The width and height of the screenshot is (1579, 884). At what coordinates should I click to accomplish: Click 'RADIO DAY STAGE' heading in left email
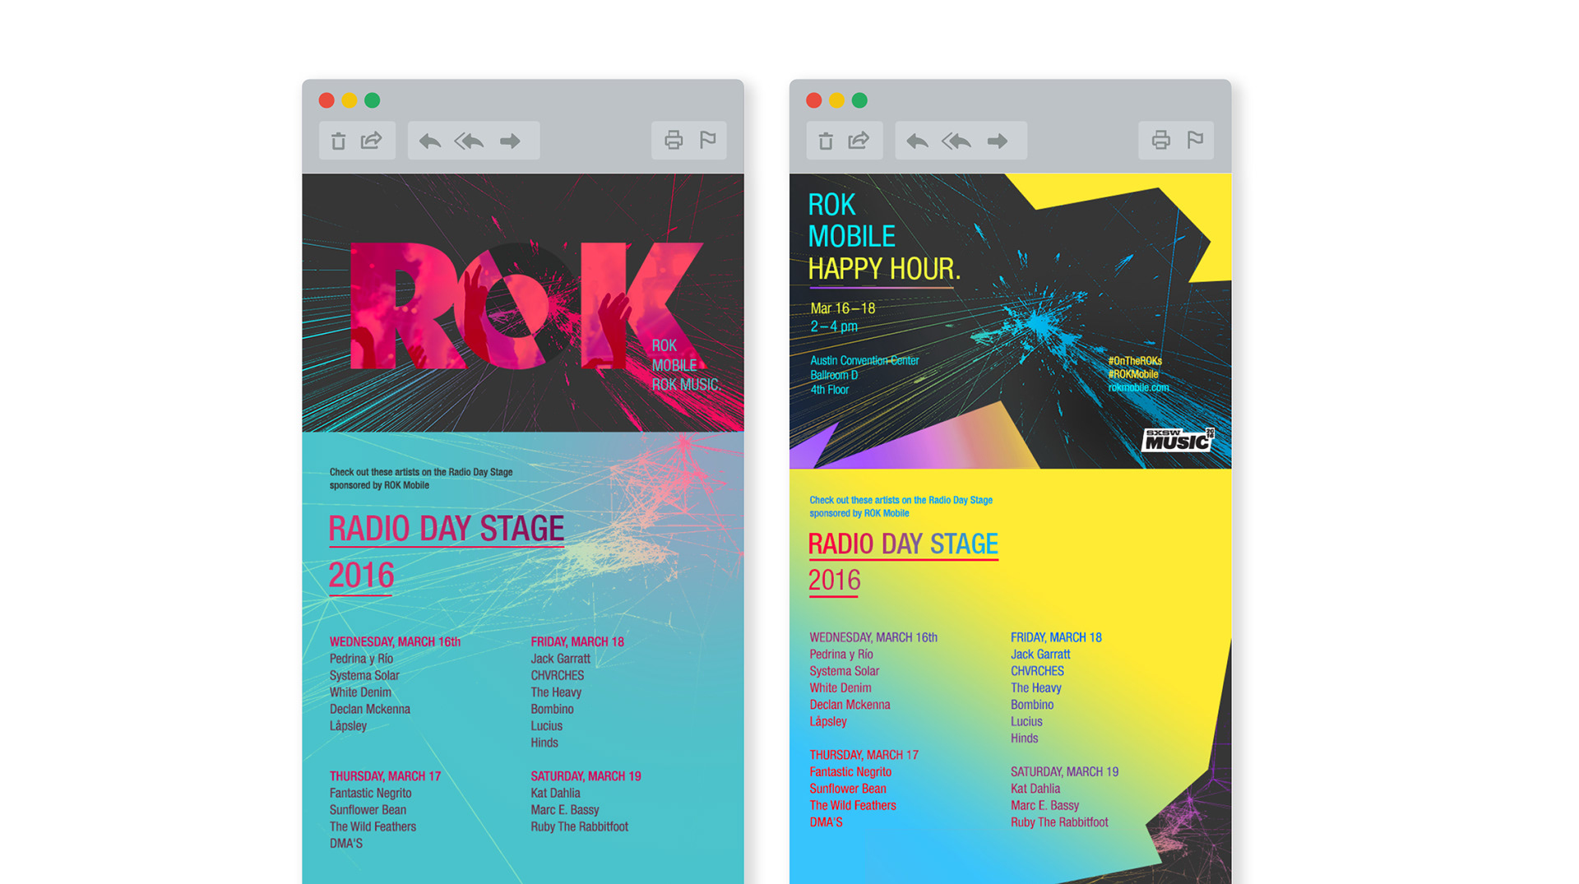click(447, 529)
